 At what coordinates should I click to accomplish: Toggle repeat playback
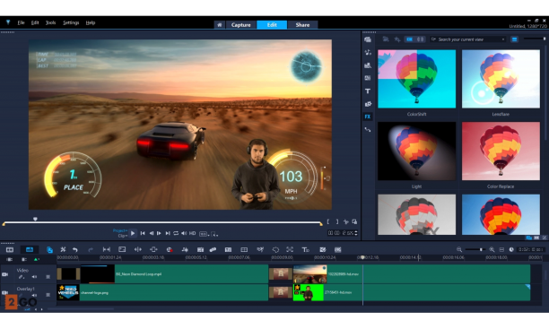click(176, 233)
